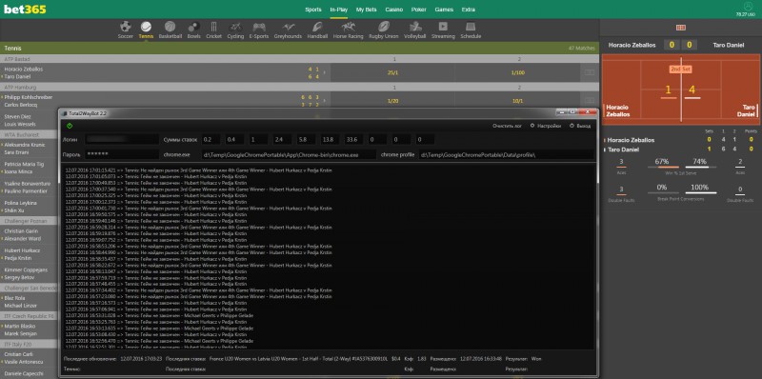762x379 pixels.
Task: Click the 33.6 stake amount field
Action: [x=353, y=139]
